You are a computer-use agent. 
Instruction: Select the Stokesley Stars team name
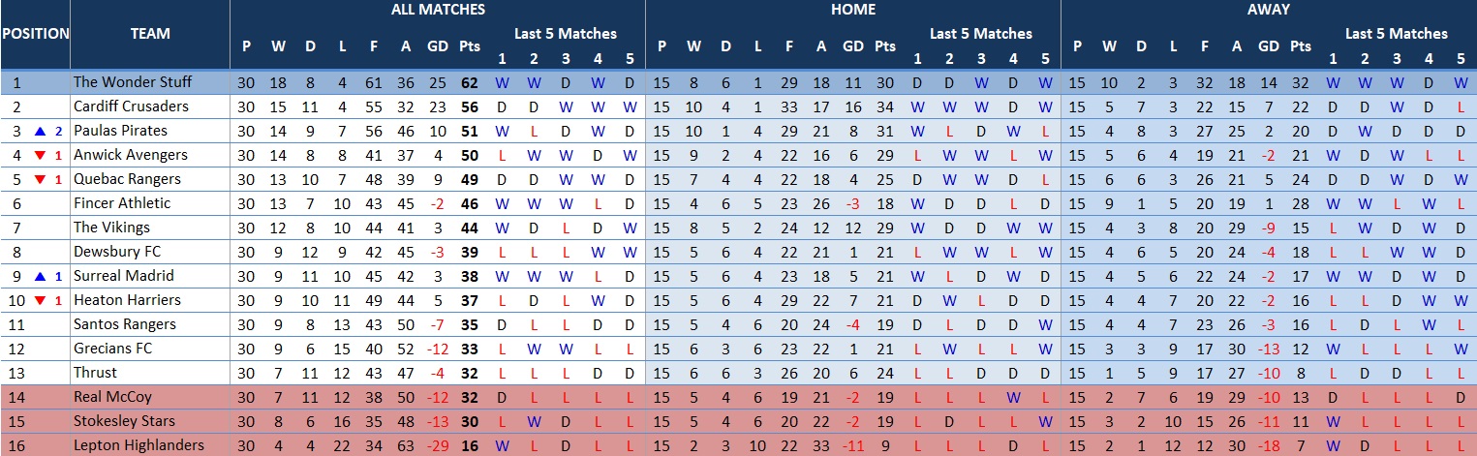pyautogui.click(x=121, y=421)
